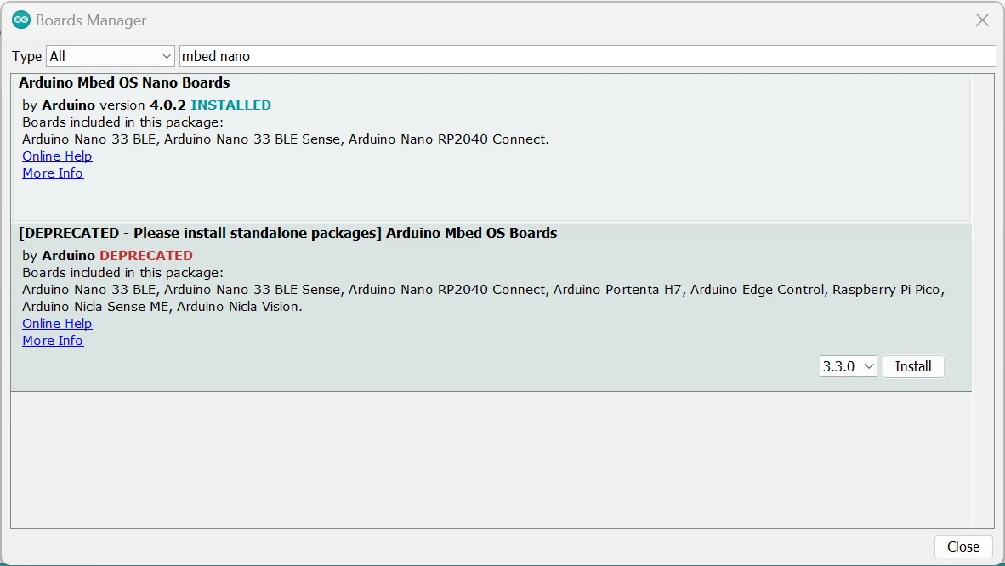
Task: Click the green INSTALLED status label
Action: pos(230,105)
